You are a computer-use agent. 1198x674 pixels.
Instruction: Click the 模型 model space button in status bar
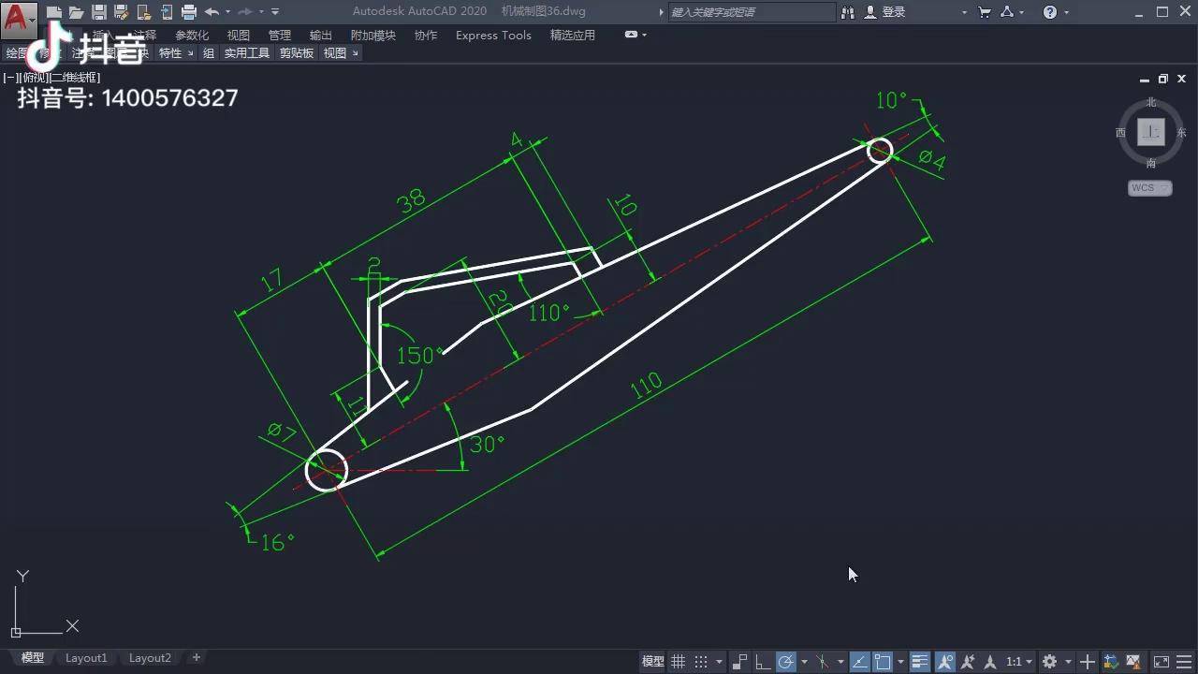pos(652,662)
